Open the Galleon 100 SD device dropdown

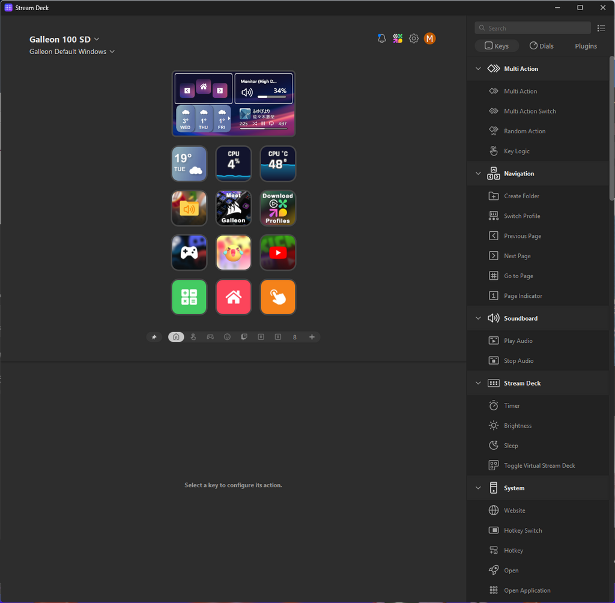[65, 38]
